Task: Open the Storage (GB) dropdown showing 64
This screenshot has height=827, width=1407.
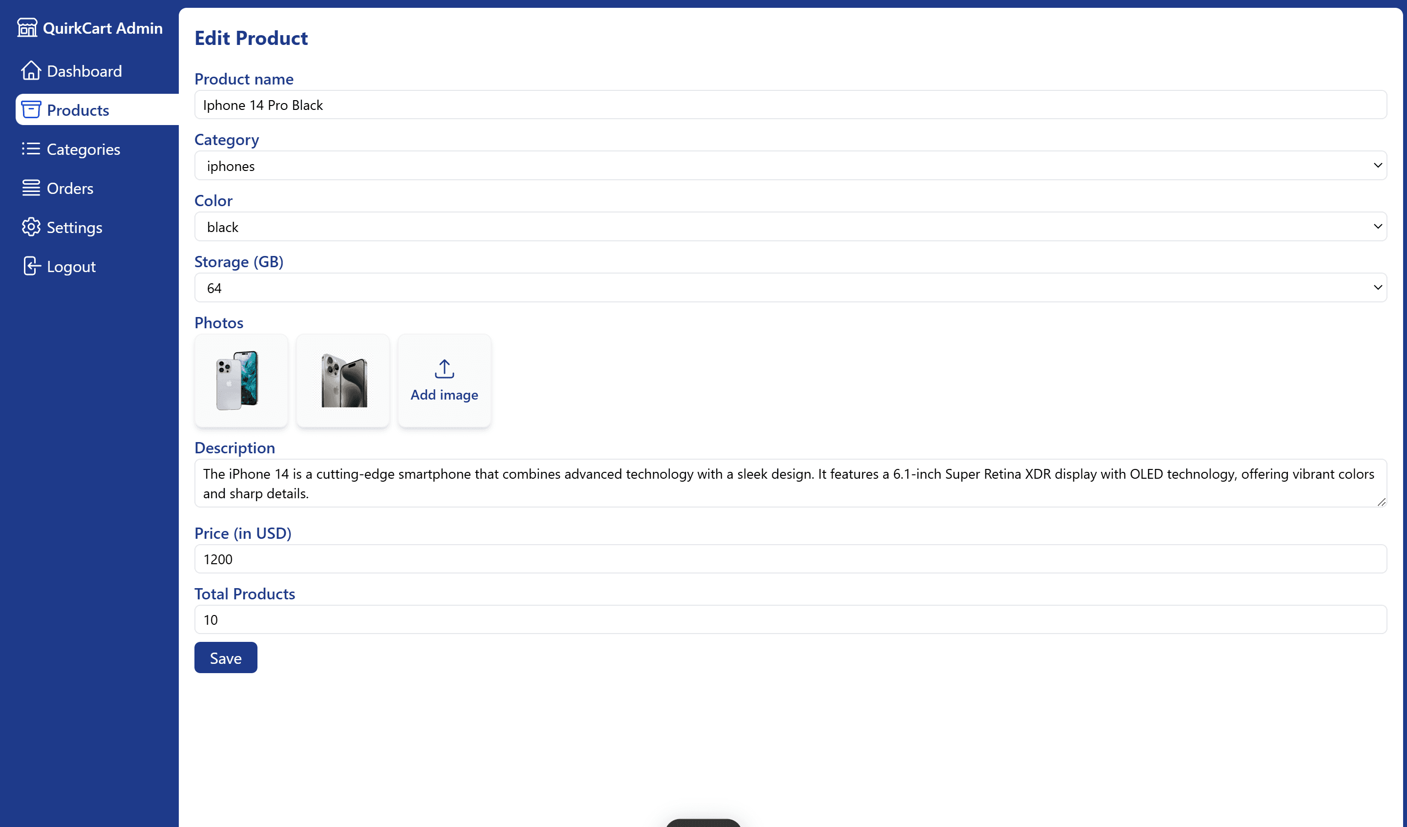Action: pyautogui.click(x=790, y=288)
